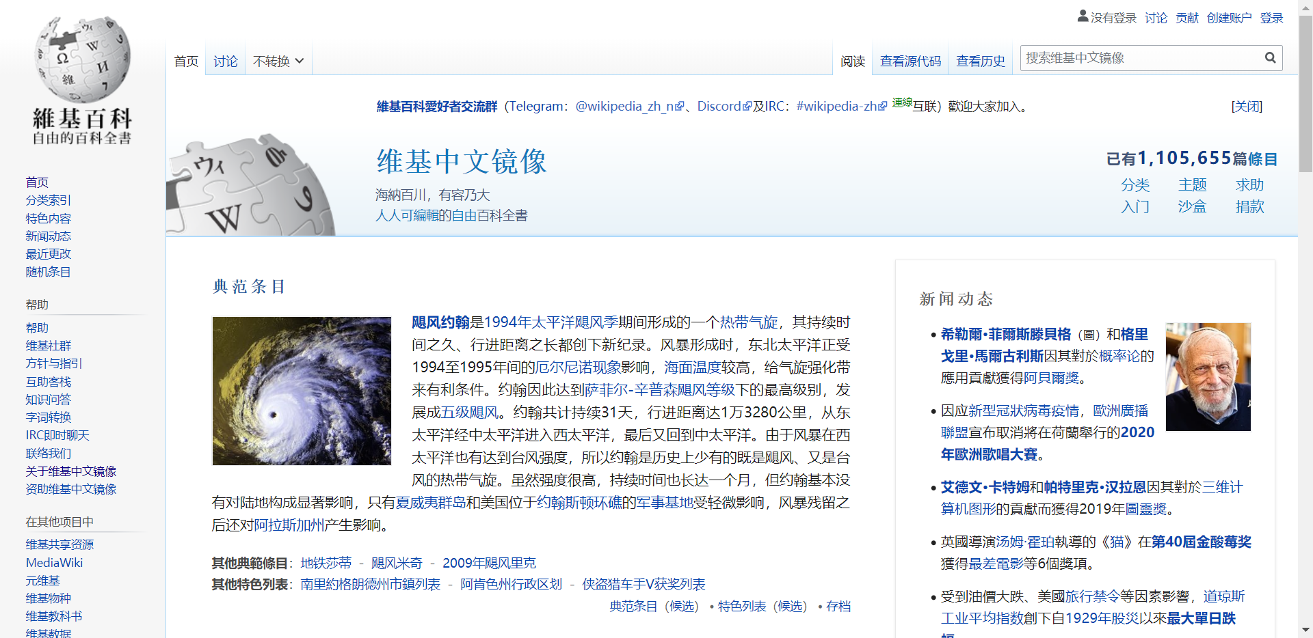Click the 捐款 link in the banner
Image resolution: width=1313 pixels, height=638 pixels.
pyautogui.click(x=1250, y=207)
